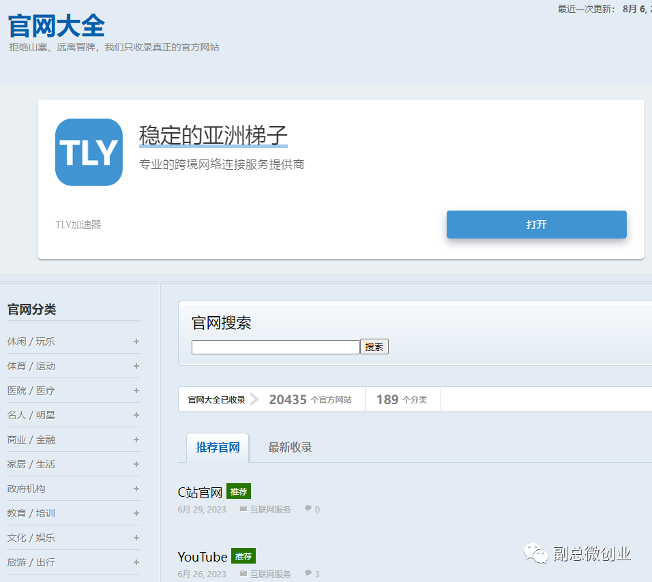The width and height of the screenshot is (652, 582).
Task: Switch to the 推荐官网 tab
Action: point(218,448)
